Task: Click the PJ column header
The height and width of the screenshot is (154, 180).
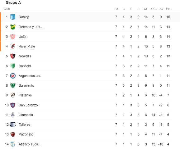Action: tap(116, 9)
